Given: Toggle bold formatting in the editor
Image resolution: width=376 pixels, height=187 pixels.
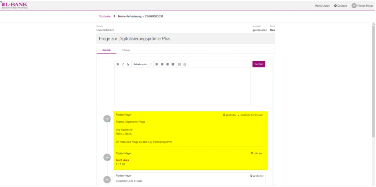Looking at the screenshot, I should point(118,64).
